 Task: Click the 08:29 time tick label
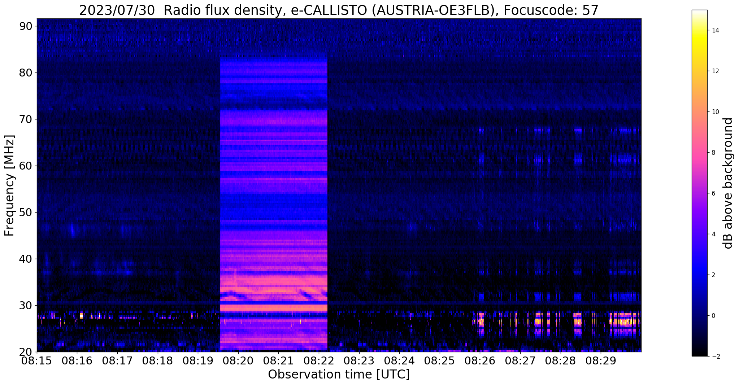point(601,360)
